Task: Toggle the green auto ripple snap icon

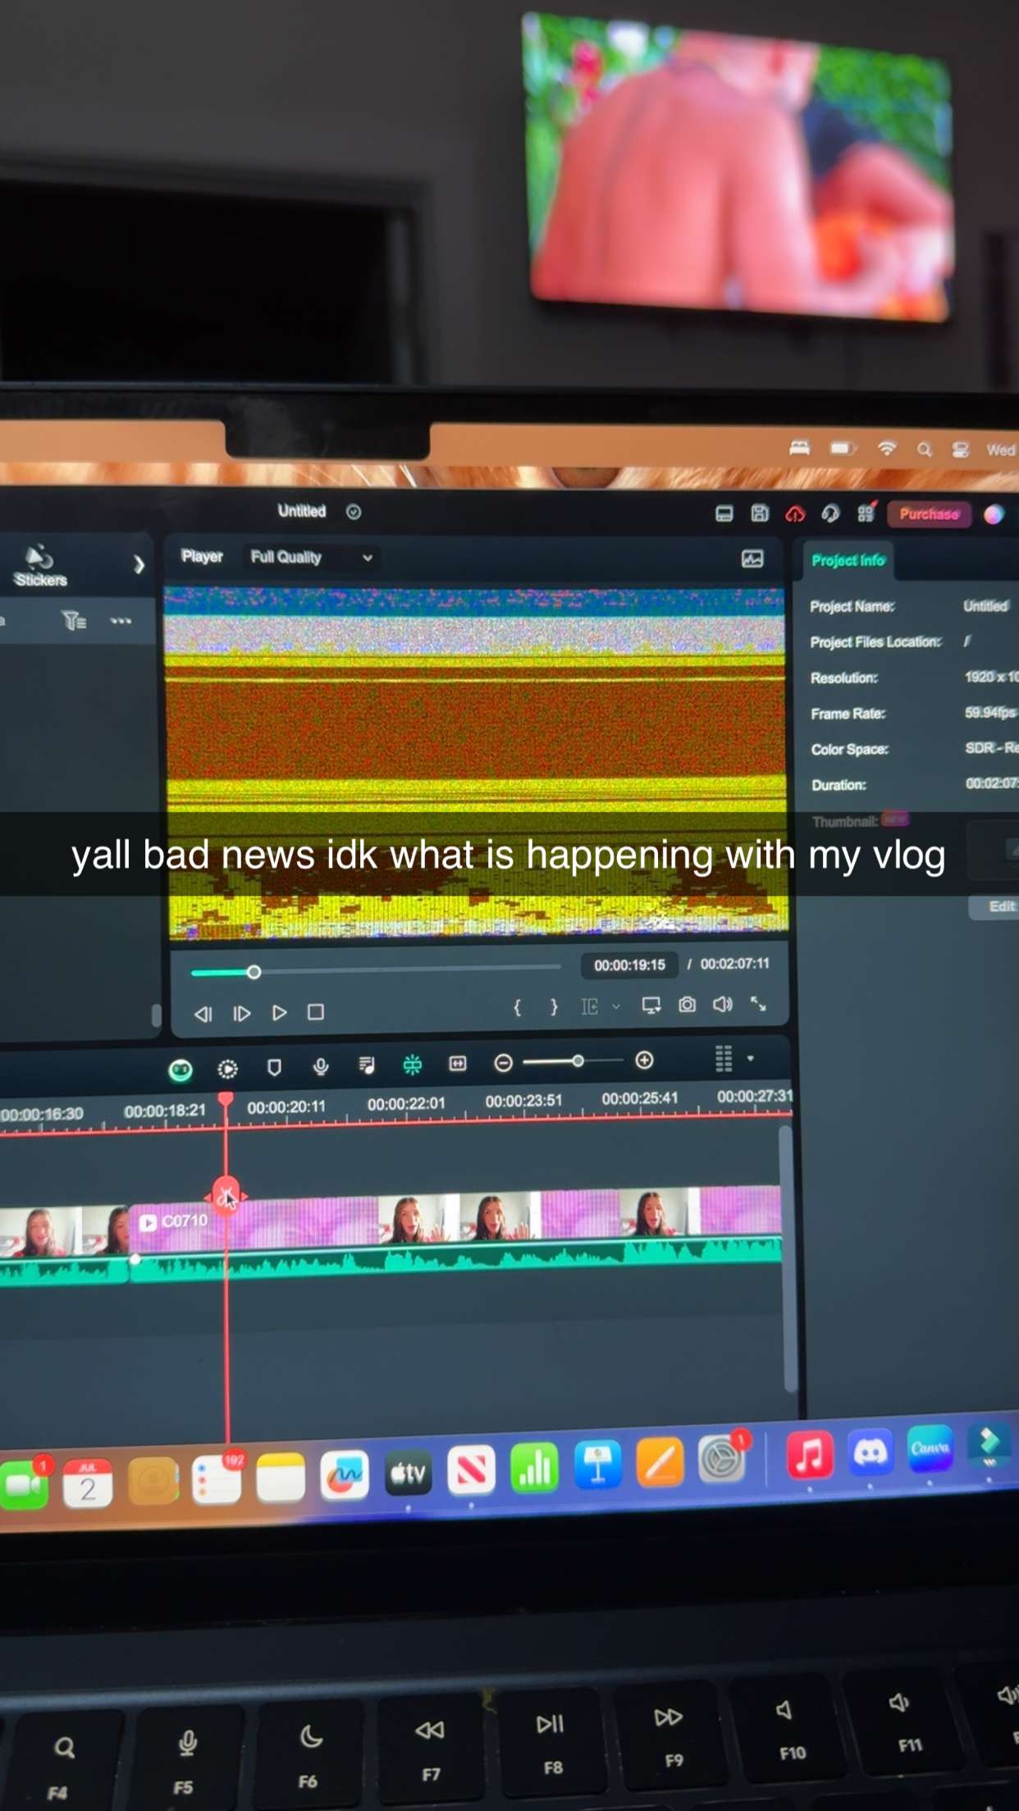Action: click(412, 1065)
